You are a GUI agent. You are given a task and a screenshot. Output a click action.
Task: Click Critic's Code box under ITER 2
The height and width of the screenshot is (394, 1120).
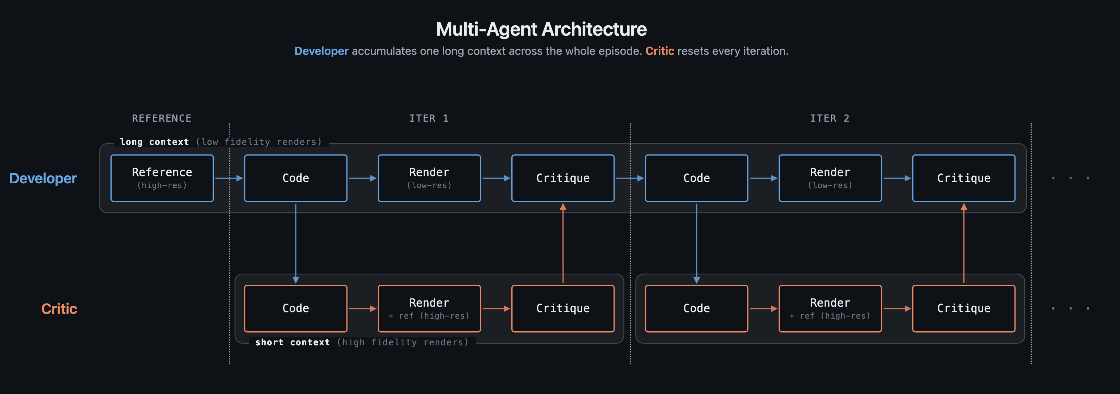pos(696,309)
